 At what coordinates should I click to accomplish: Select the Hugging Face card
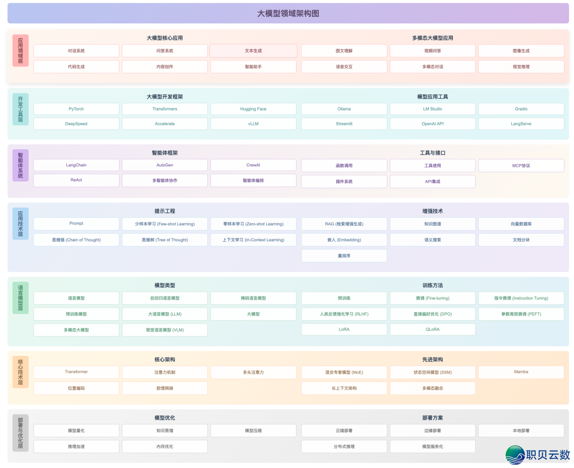pyautogui.click(x=253, y=109)
